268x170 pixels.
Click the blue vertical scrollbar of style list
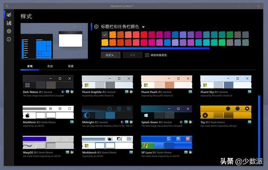click(x=259, y=127)
